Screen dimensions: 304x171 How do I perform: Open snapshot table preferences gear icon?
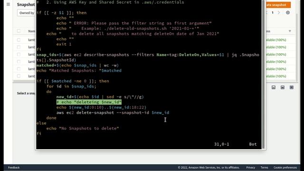(288, 13)
